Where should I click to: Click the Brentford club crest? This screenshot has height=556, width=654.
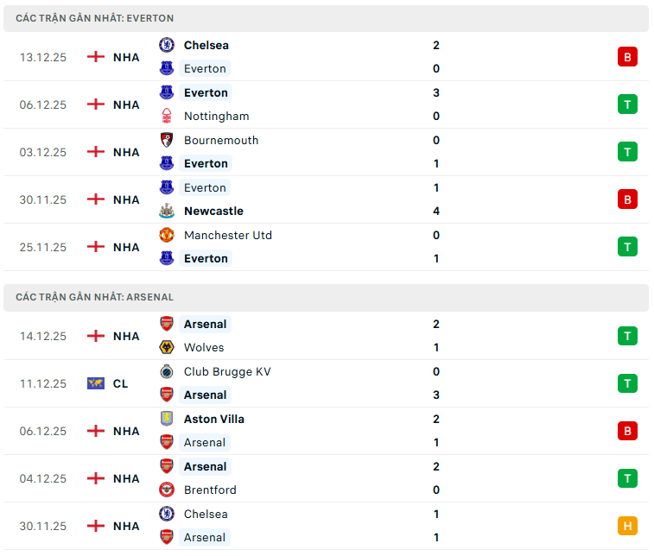167,490
